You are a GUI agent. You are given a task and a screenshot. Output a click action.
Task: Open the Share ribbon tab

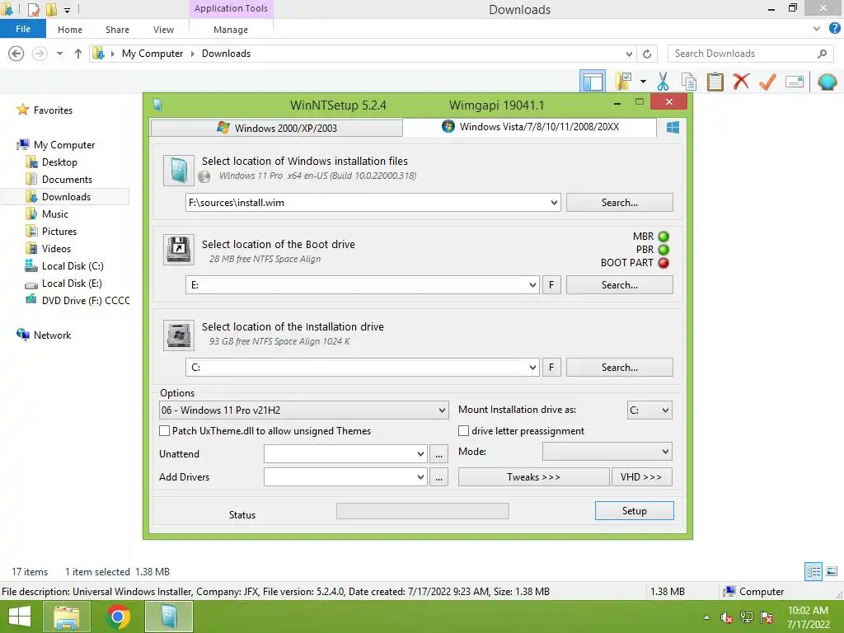117,30
